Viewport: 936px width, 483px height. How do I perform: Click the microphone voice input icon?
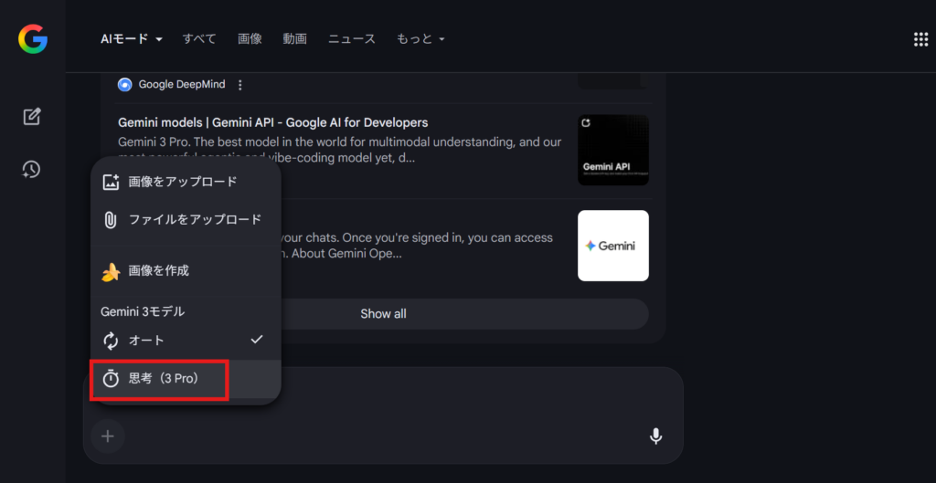click(655, 436)
